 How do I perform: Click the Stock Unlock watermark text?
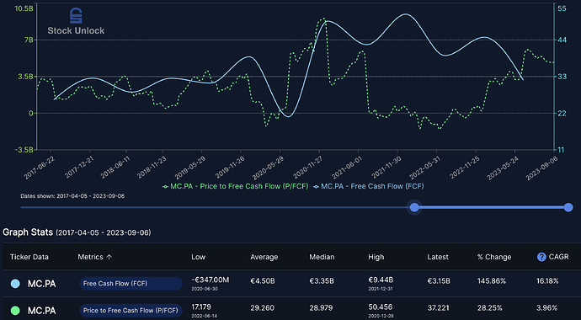tap(76, 31)
